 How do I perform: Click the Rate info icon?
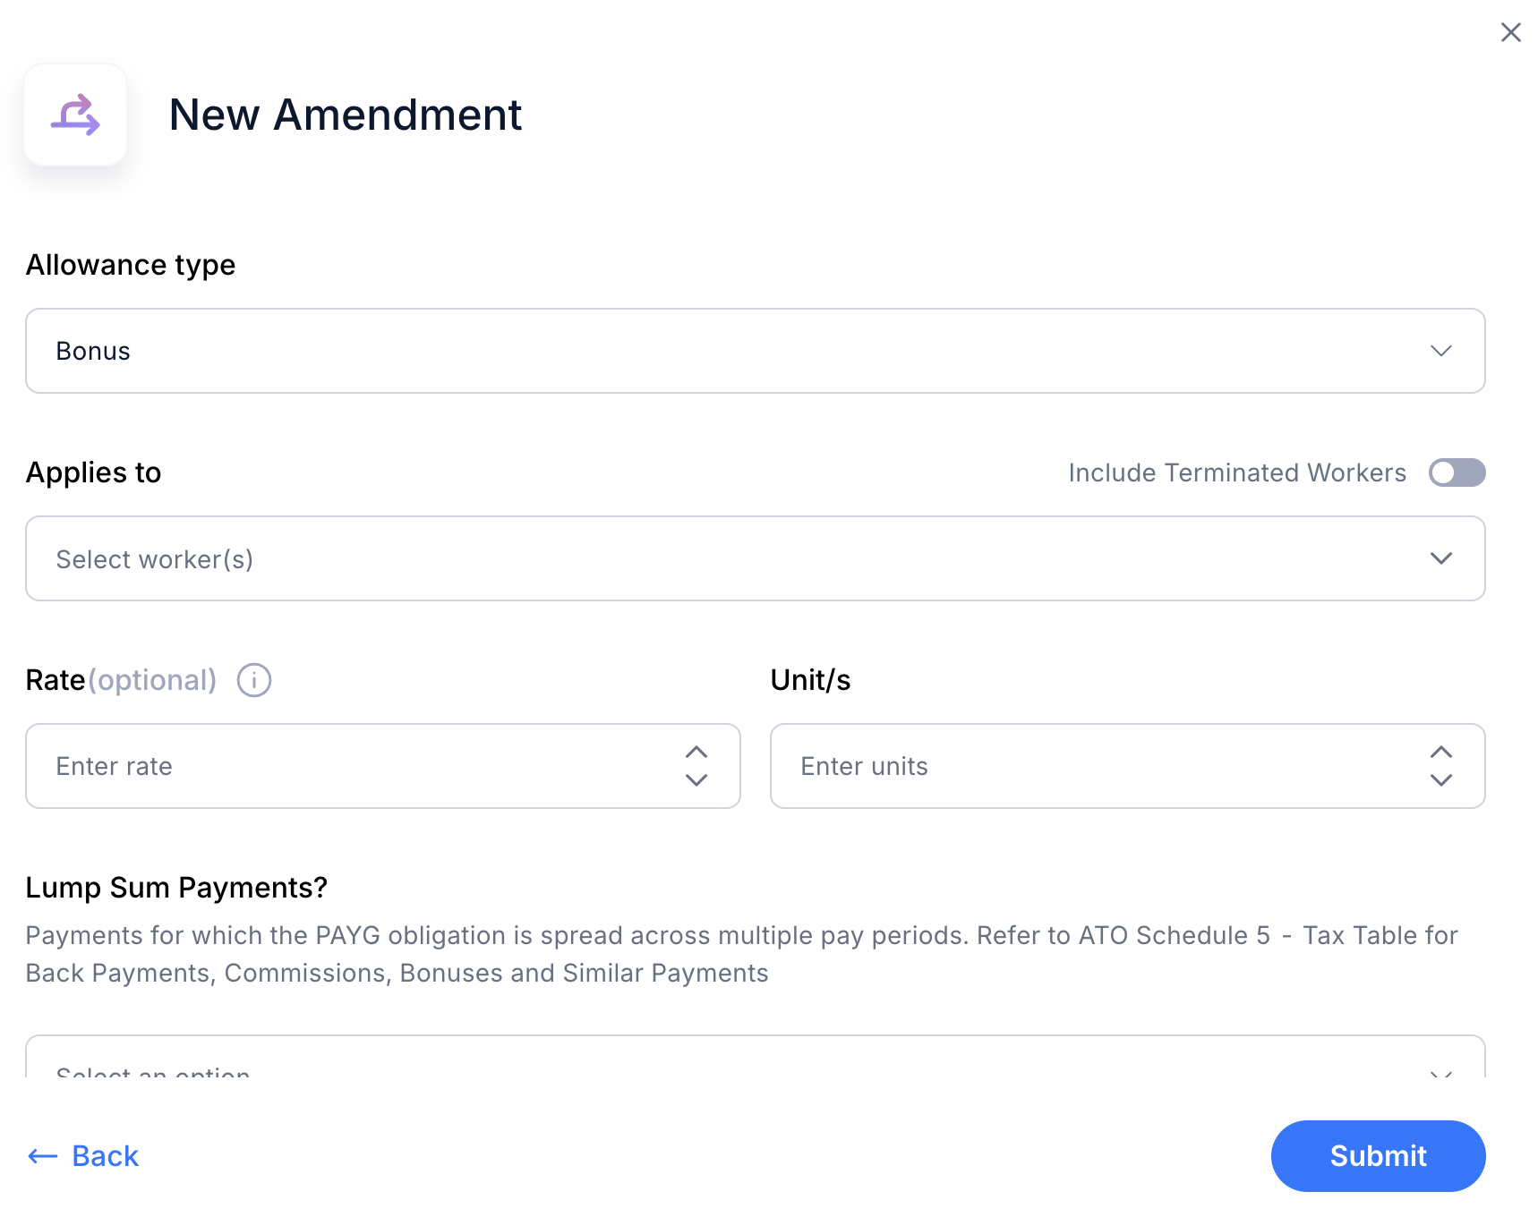point(254,680)
